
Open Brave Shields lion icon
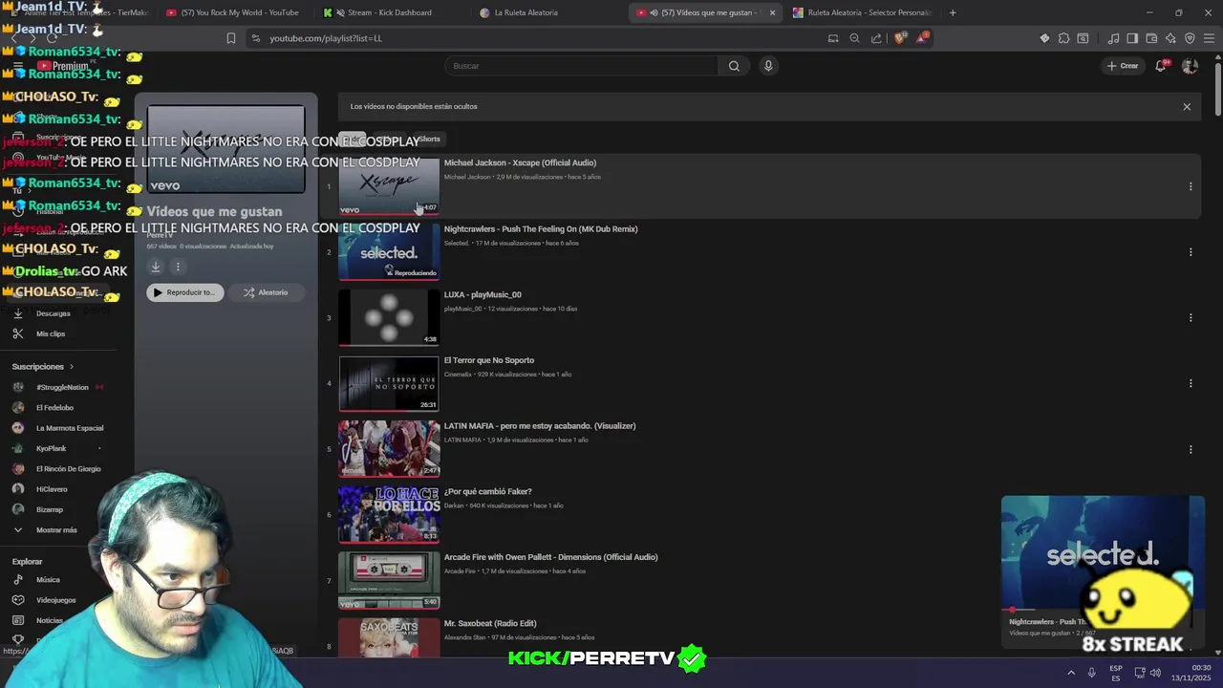pyautogui.click(x=899, y=38)
